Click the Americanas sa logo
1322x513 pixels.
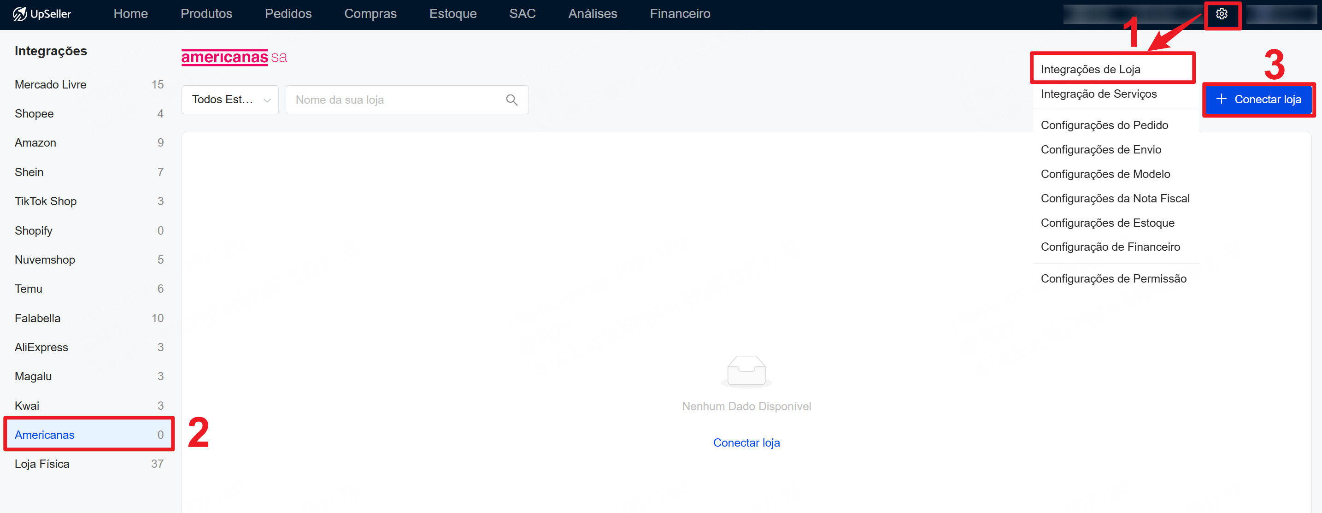[234, 57]
